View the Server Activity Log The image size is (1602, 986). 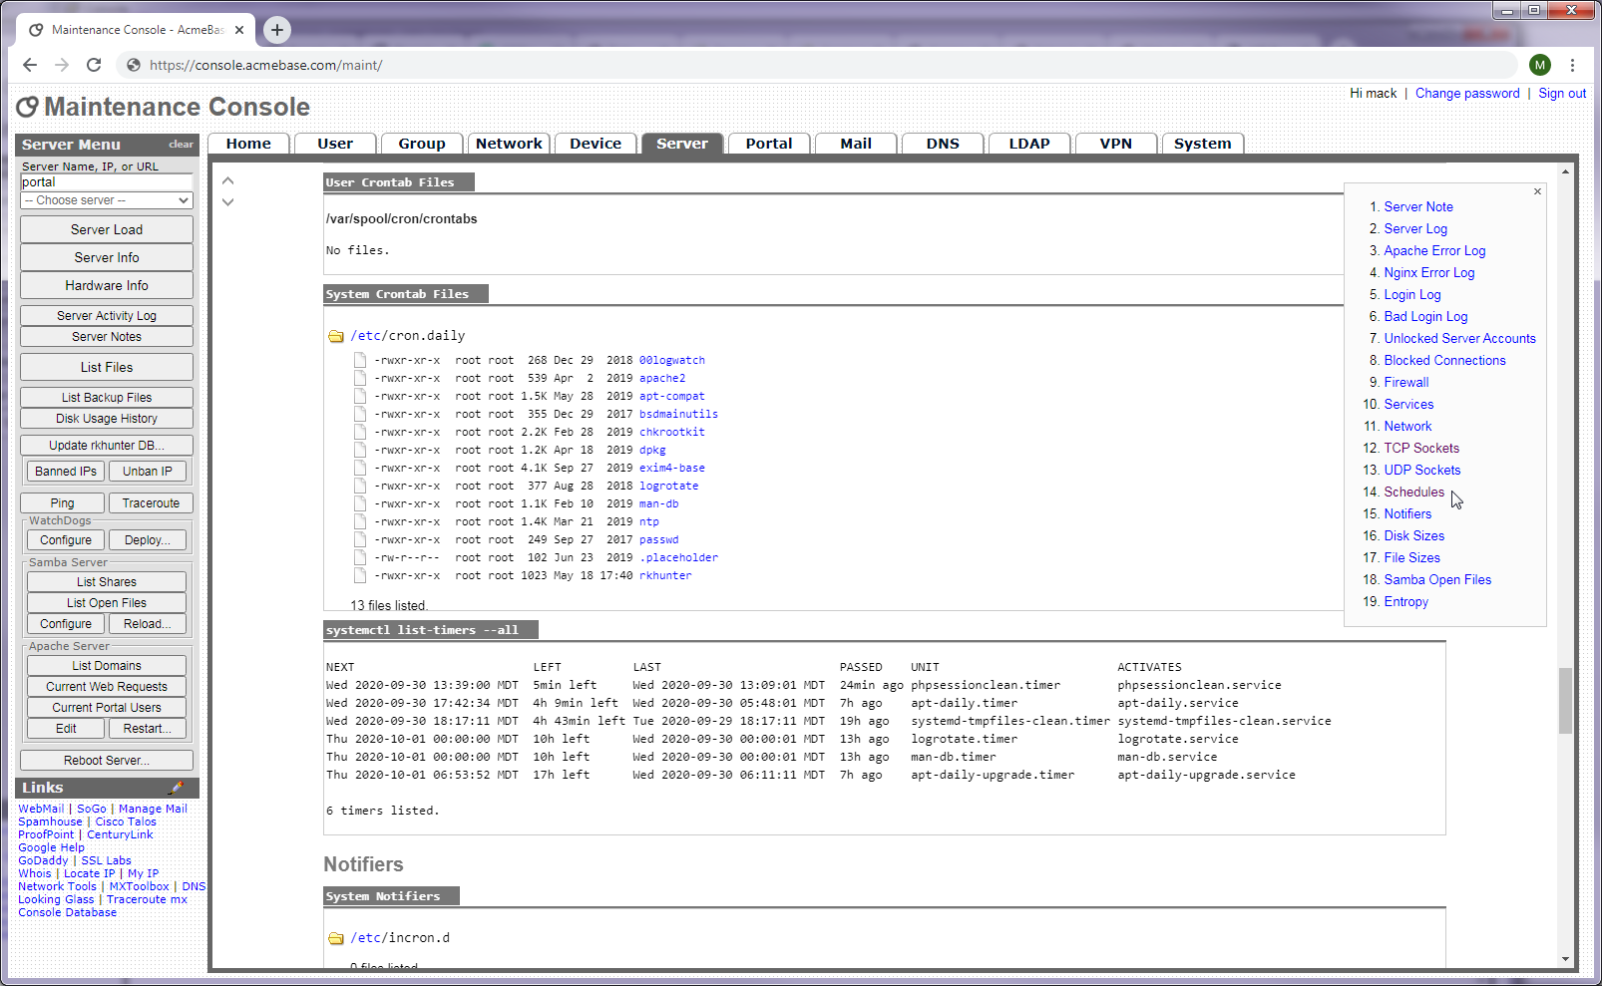point(107,316)
